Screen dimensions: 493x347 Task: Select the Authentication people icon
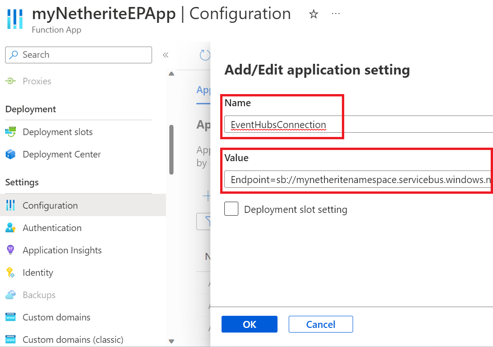coord(10,227)
